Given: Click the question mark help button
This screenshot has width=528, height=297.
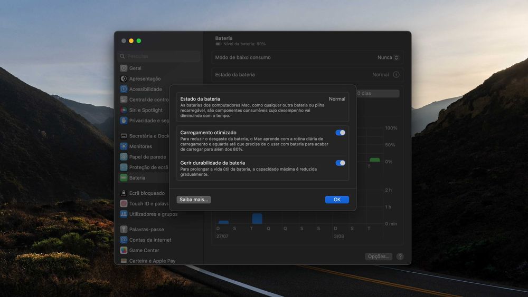Looking at the screenshot, I should [400, 256].
